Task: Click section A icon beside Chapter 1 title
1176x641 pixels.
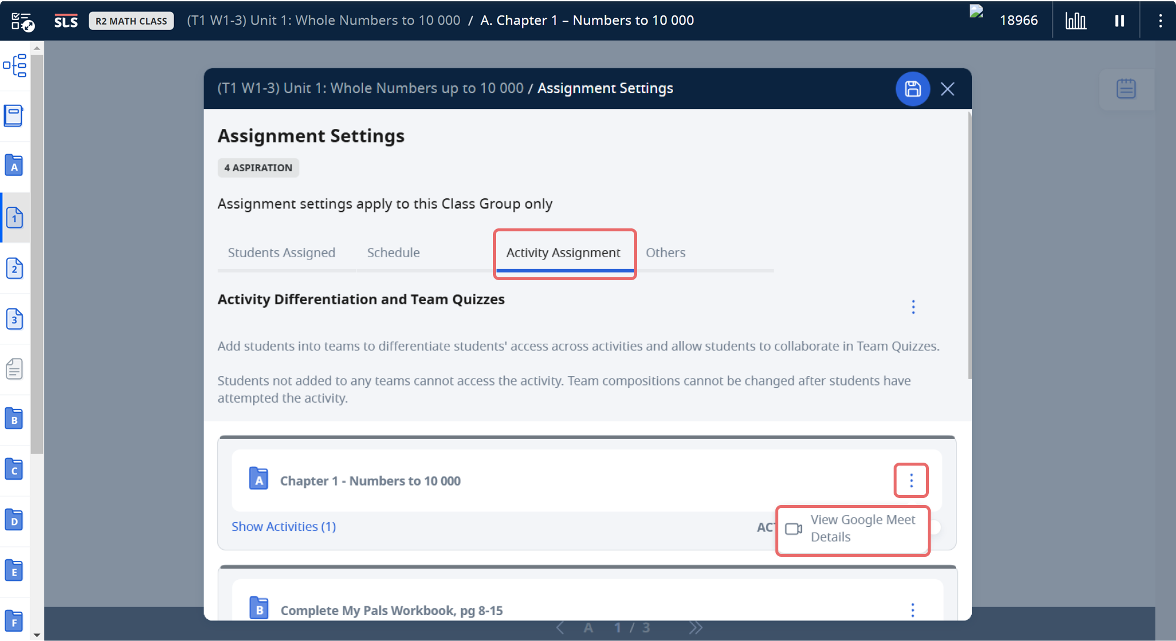Action: [258, 479]
